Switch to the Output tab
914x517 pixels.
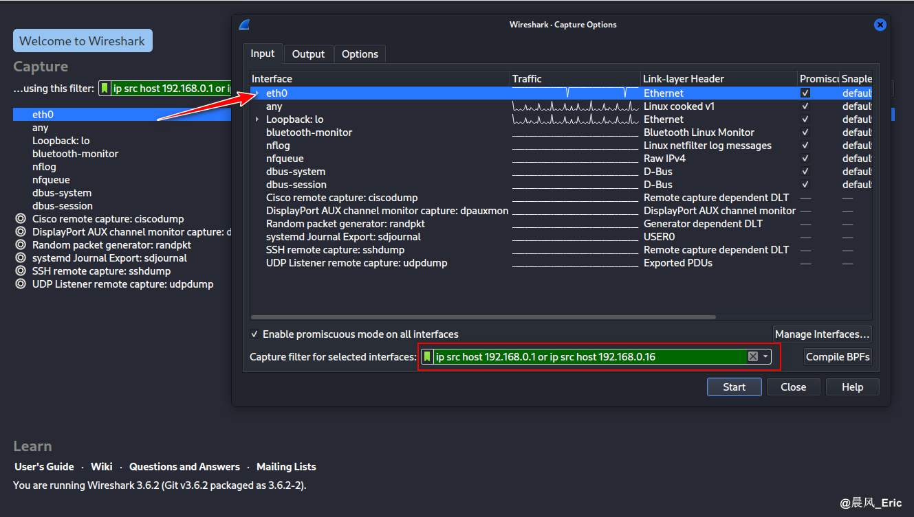tap(308, 54)
